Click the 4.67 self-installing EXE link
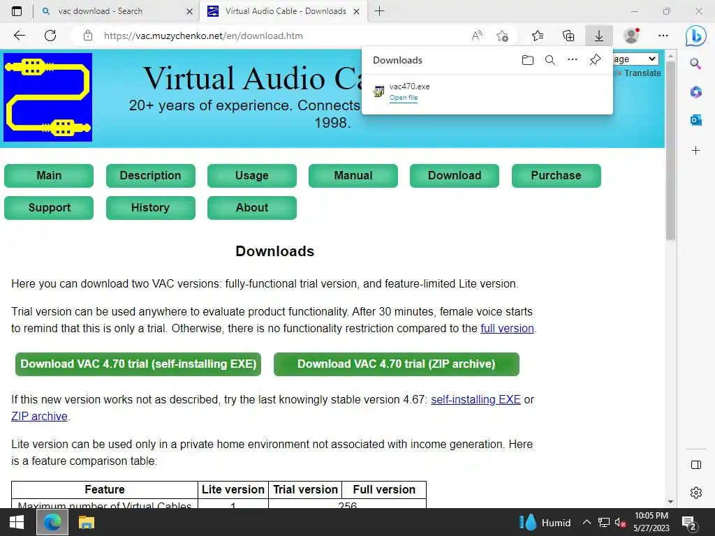The image size is (715, 536). tap(476, 399)
